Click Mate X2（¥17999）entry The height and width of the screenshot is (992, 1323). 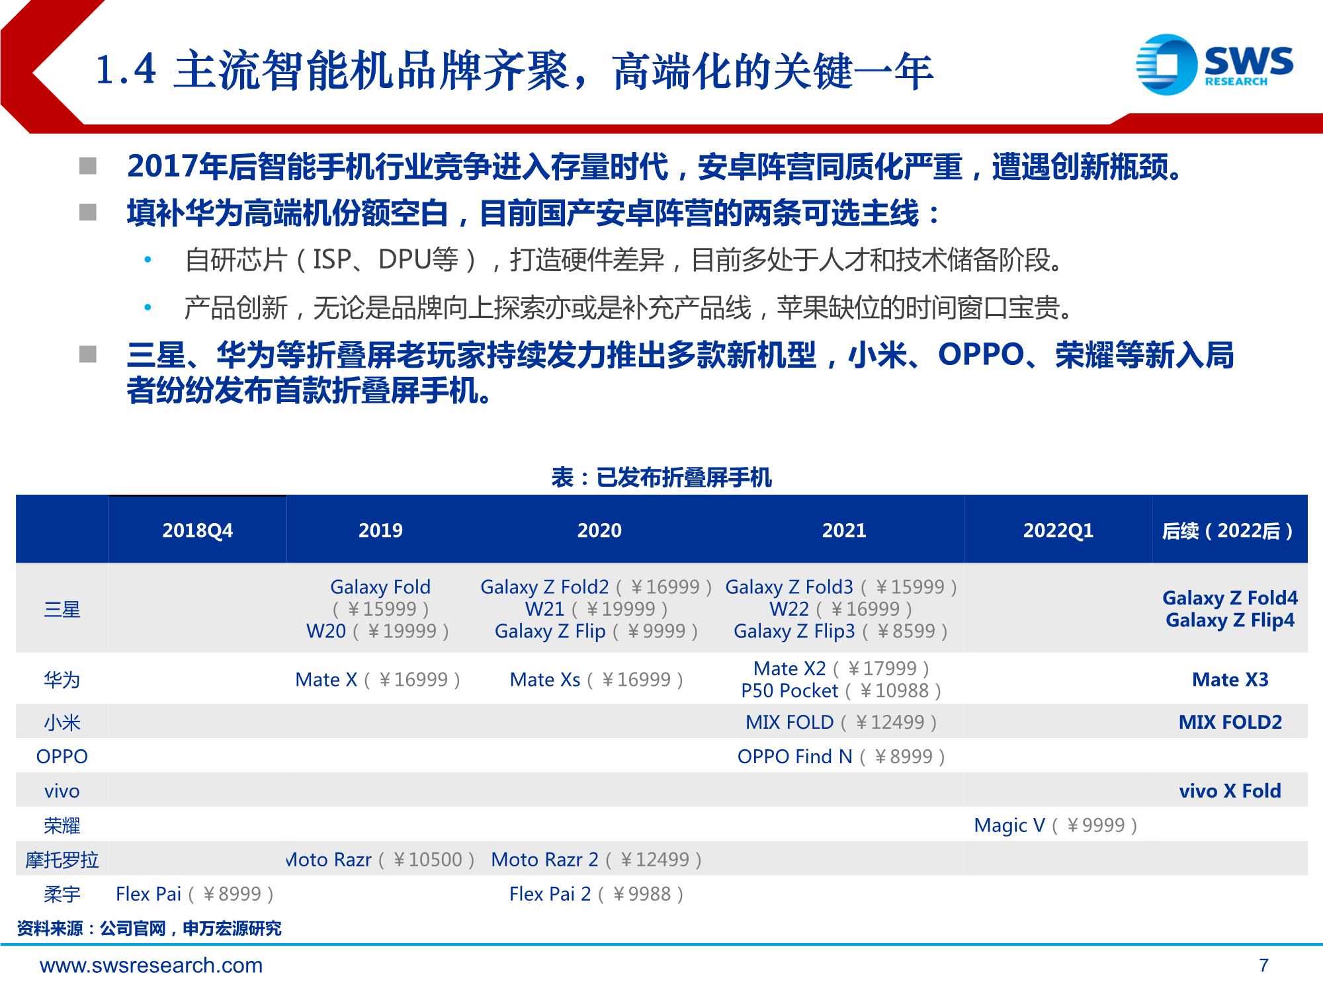(x=841, y=669)
